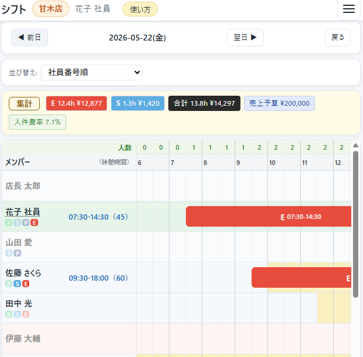Click the vertical scrollbar thumb
363x357 pixels.
pyautogui.click(x=355, y=224)
